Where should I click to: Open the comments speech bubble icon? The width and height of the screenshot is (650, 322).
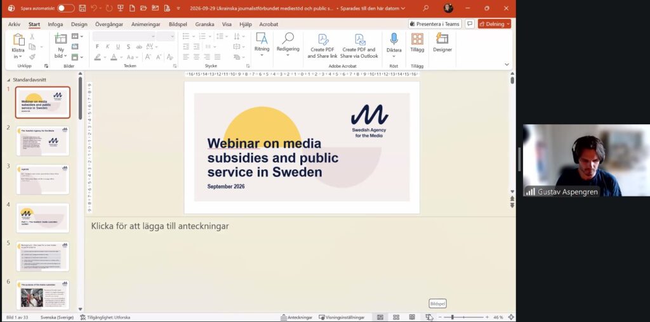coord(470,24)
